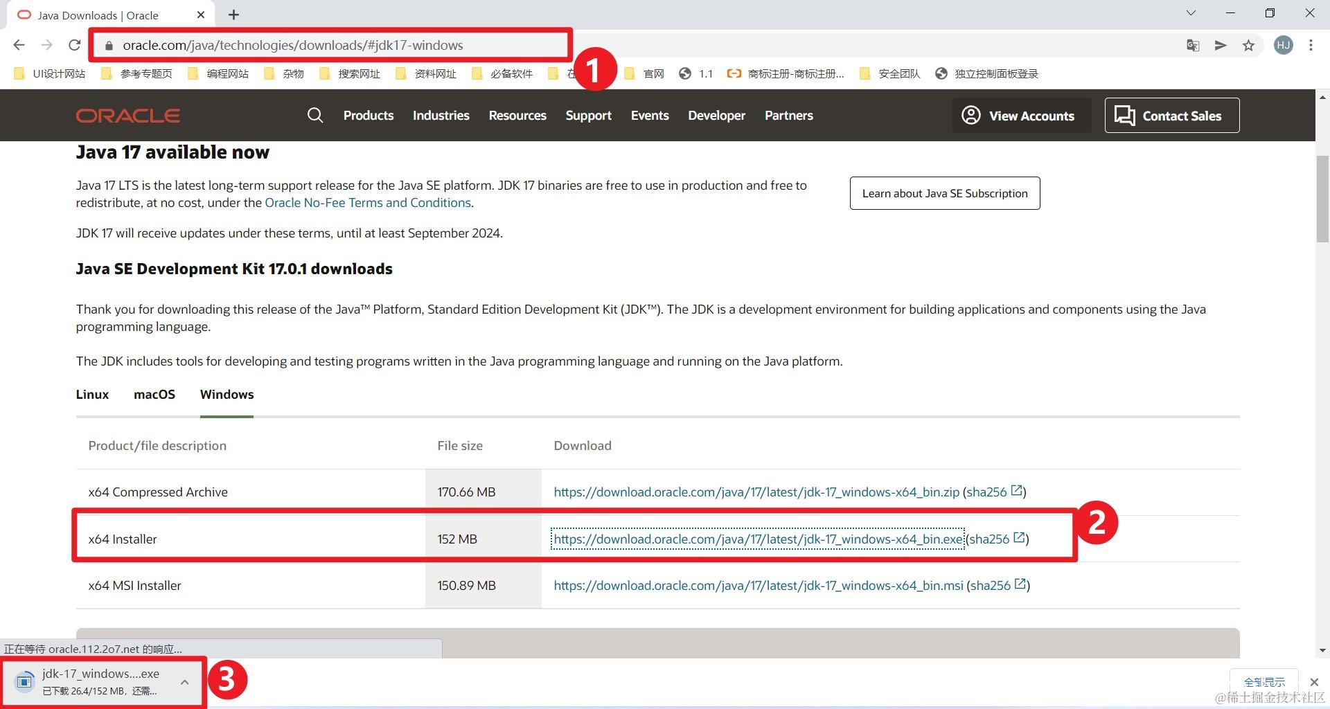Open the 商标注册 bookmark
This screenshot has width=1330, height=709.
coord(786,73)
